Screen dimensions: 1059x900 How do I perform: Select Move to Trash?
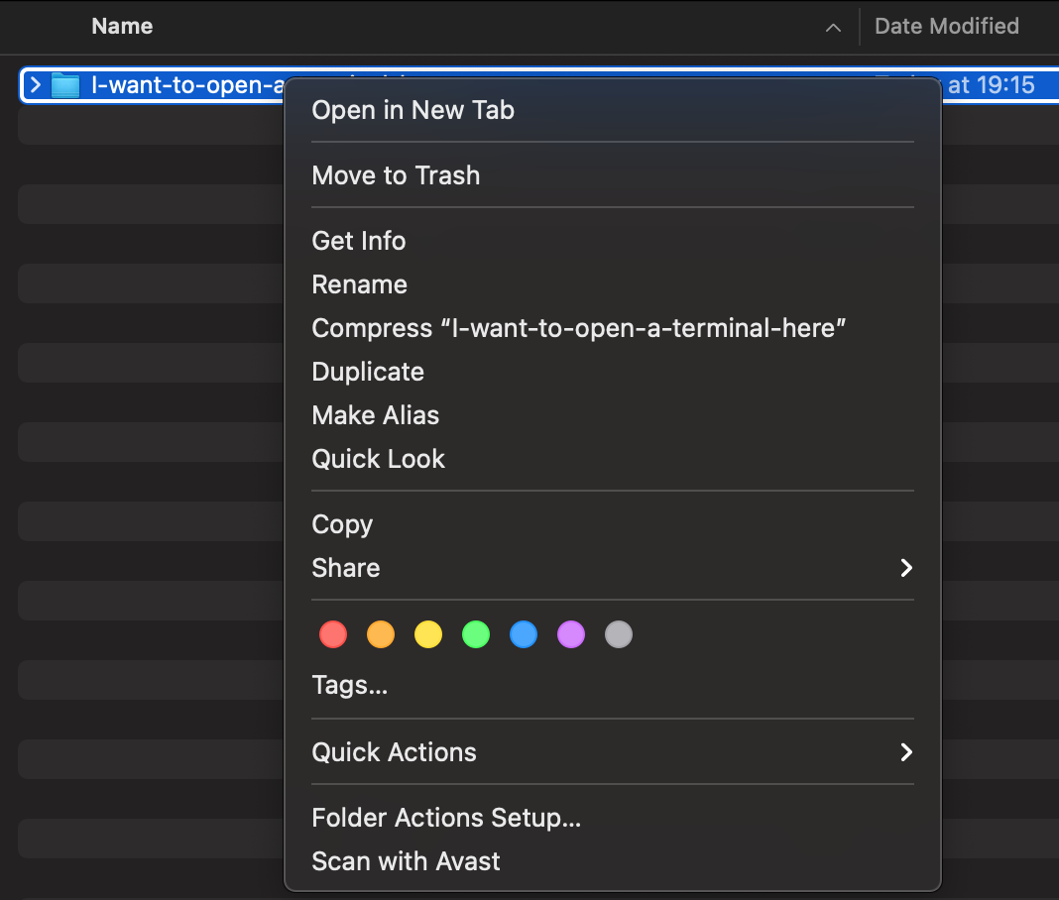396,175
